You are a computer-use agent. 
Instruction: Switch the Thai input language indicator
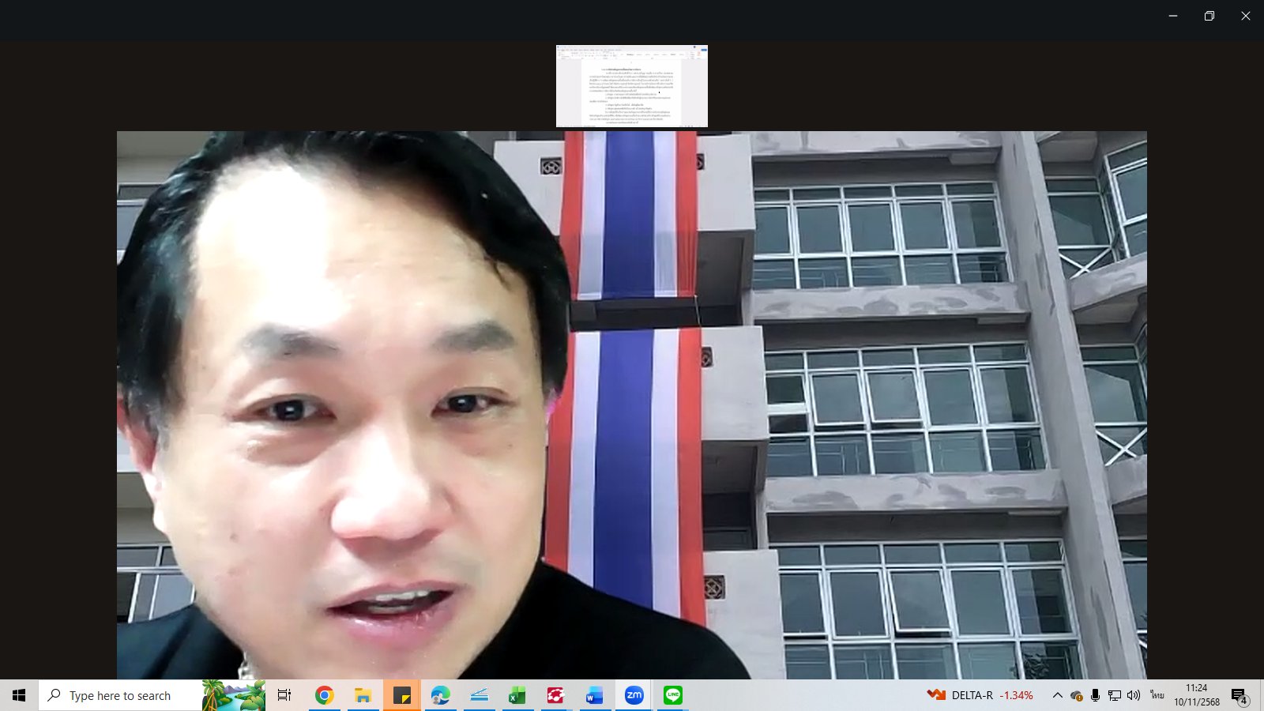point(1157,695)
